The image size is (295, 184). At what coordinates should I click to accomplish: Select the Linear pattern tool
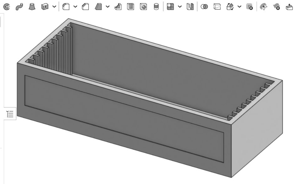point(170,7)
